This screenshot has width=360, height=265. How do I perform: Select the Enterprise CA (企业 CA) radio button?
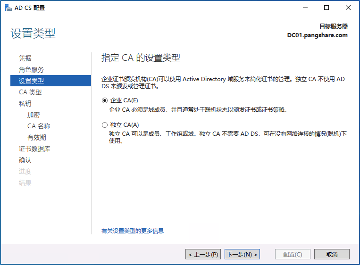pos(105,100)
